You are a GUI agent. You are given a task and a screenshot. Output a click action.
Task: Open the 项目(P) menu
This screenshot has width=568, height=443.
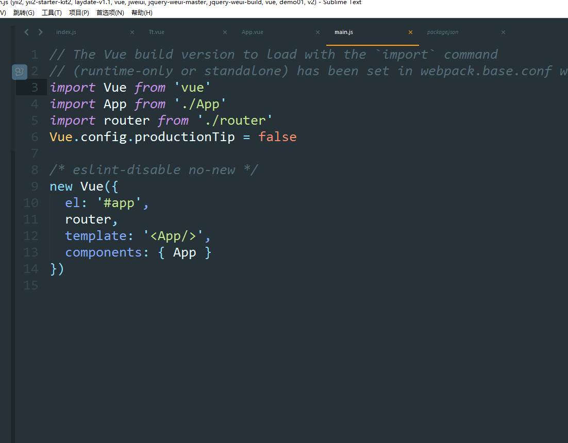(x=79, y=13)
